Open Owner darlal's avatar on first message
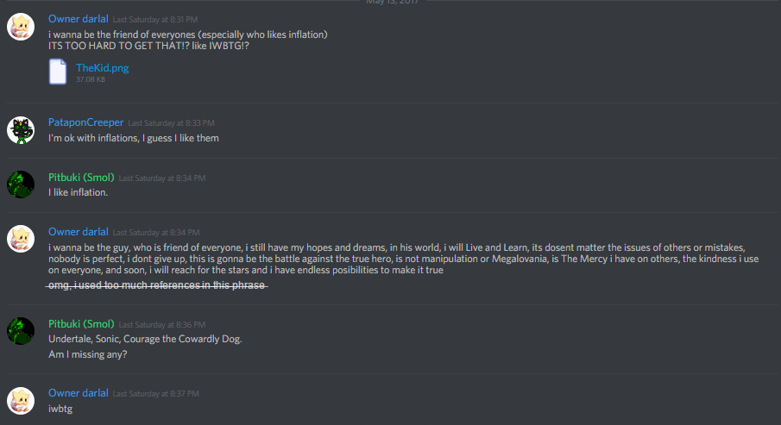The image size is (781, 425). [21, 27]
